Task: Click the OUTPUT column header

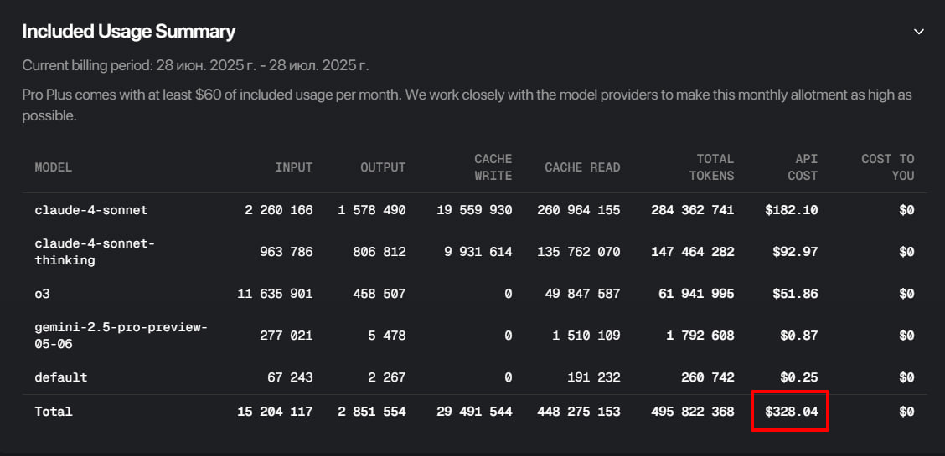Action: click(x=383, y=167)
